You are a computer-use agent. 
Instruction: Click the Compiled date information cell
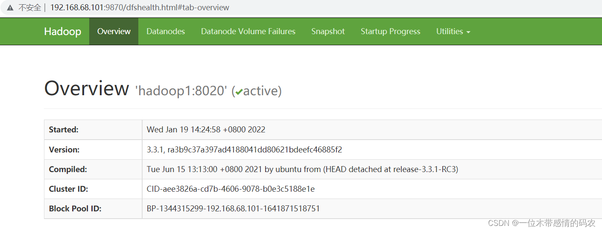tap(302, 170)
